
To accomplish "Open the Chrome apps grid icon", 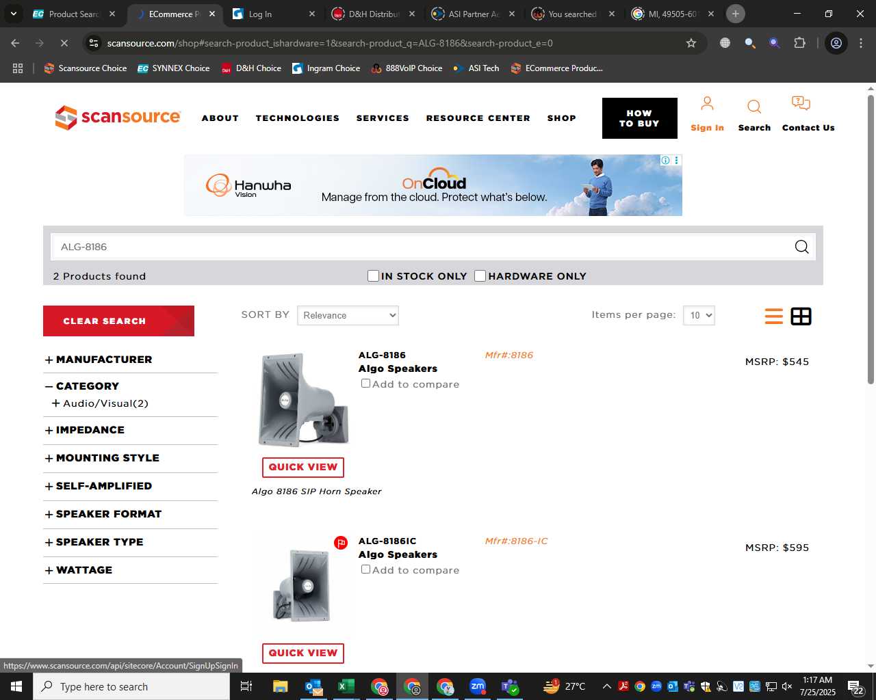I will [18, 68].
